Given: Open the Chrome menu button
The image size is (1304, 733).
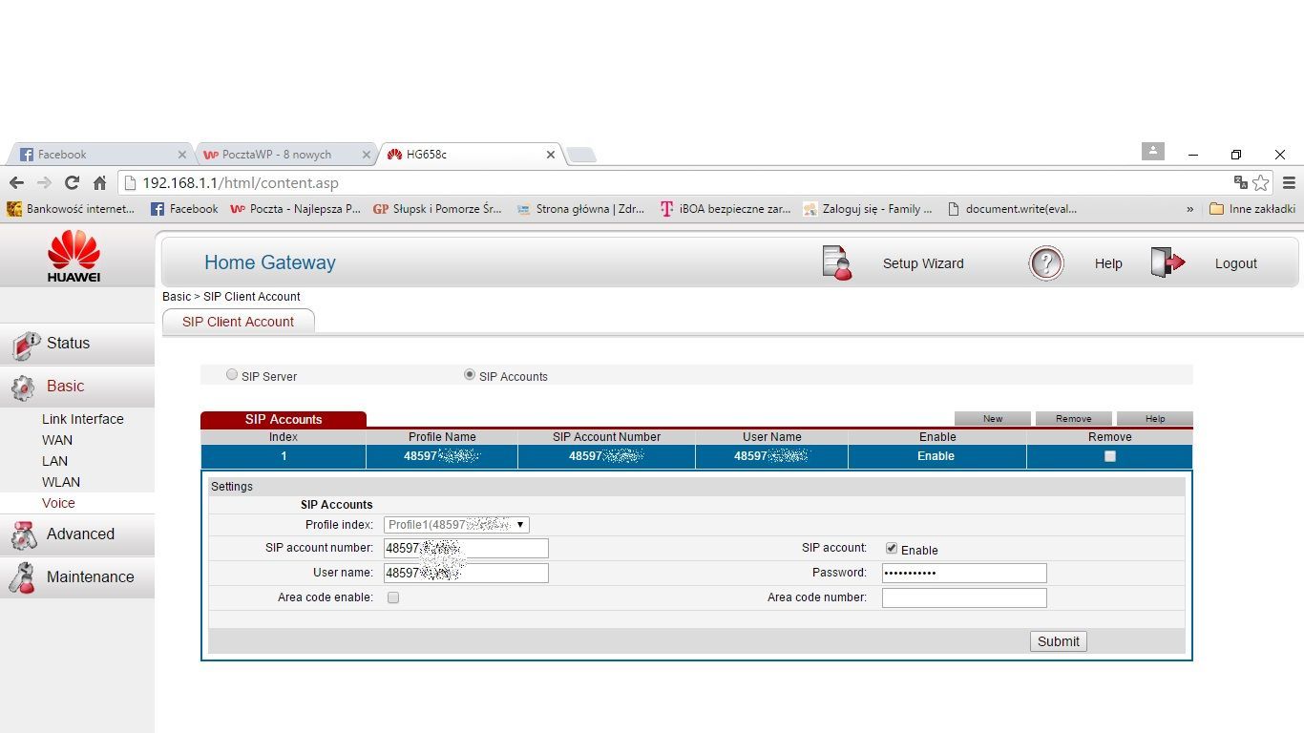Looking at the screenshot, I should 1289,182.
